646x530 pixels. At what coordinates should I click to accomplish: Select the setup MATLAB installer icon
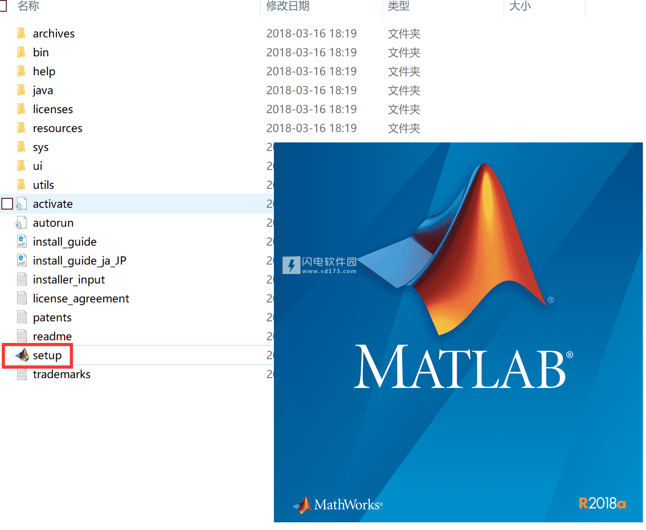(22, 355)
